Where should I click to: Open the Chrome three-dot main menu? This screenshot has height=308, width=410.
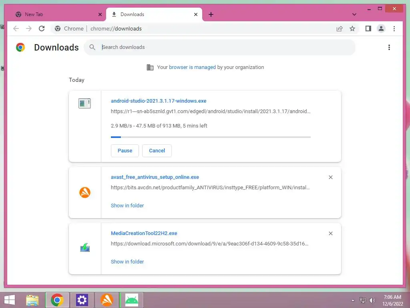pos(394,28)
